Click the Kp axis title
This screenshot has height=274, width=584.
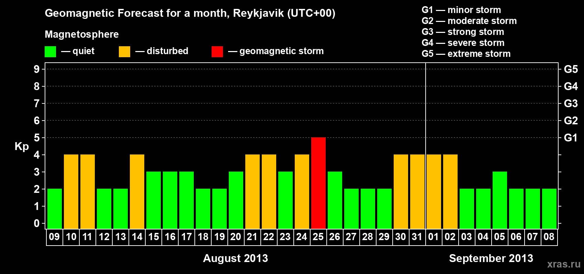(22, 147)
